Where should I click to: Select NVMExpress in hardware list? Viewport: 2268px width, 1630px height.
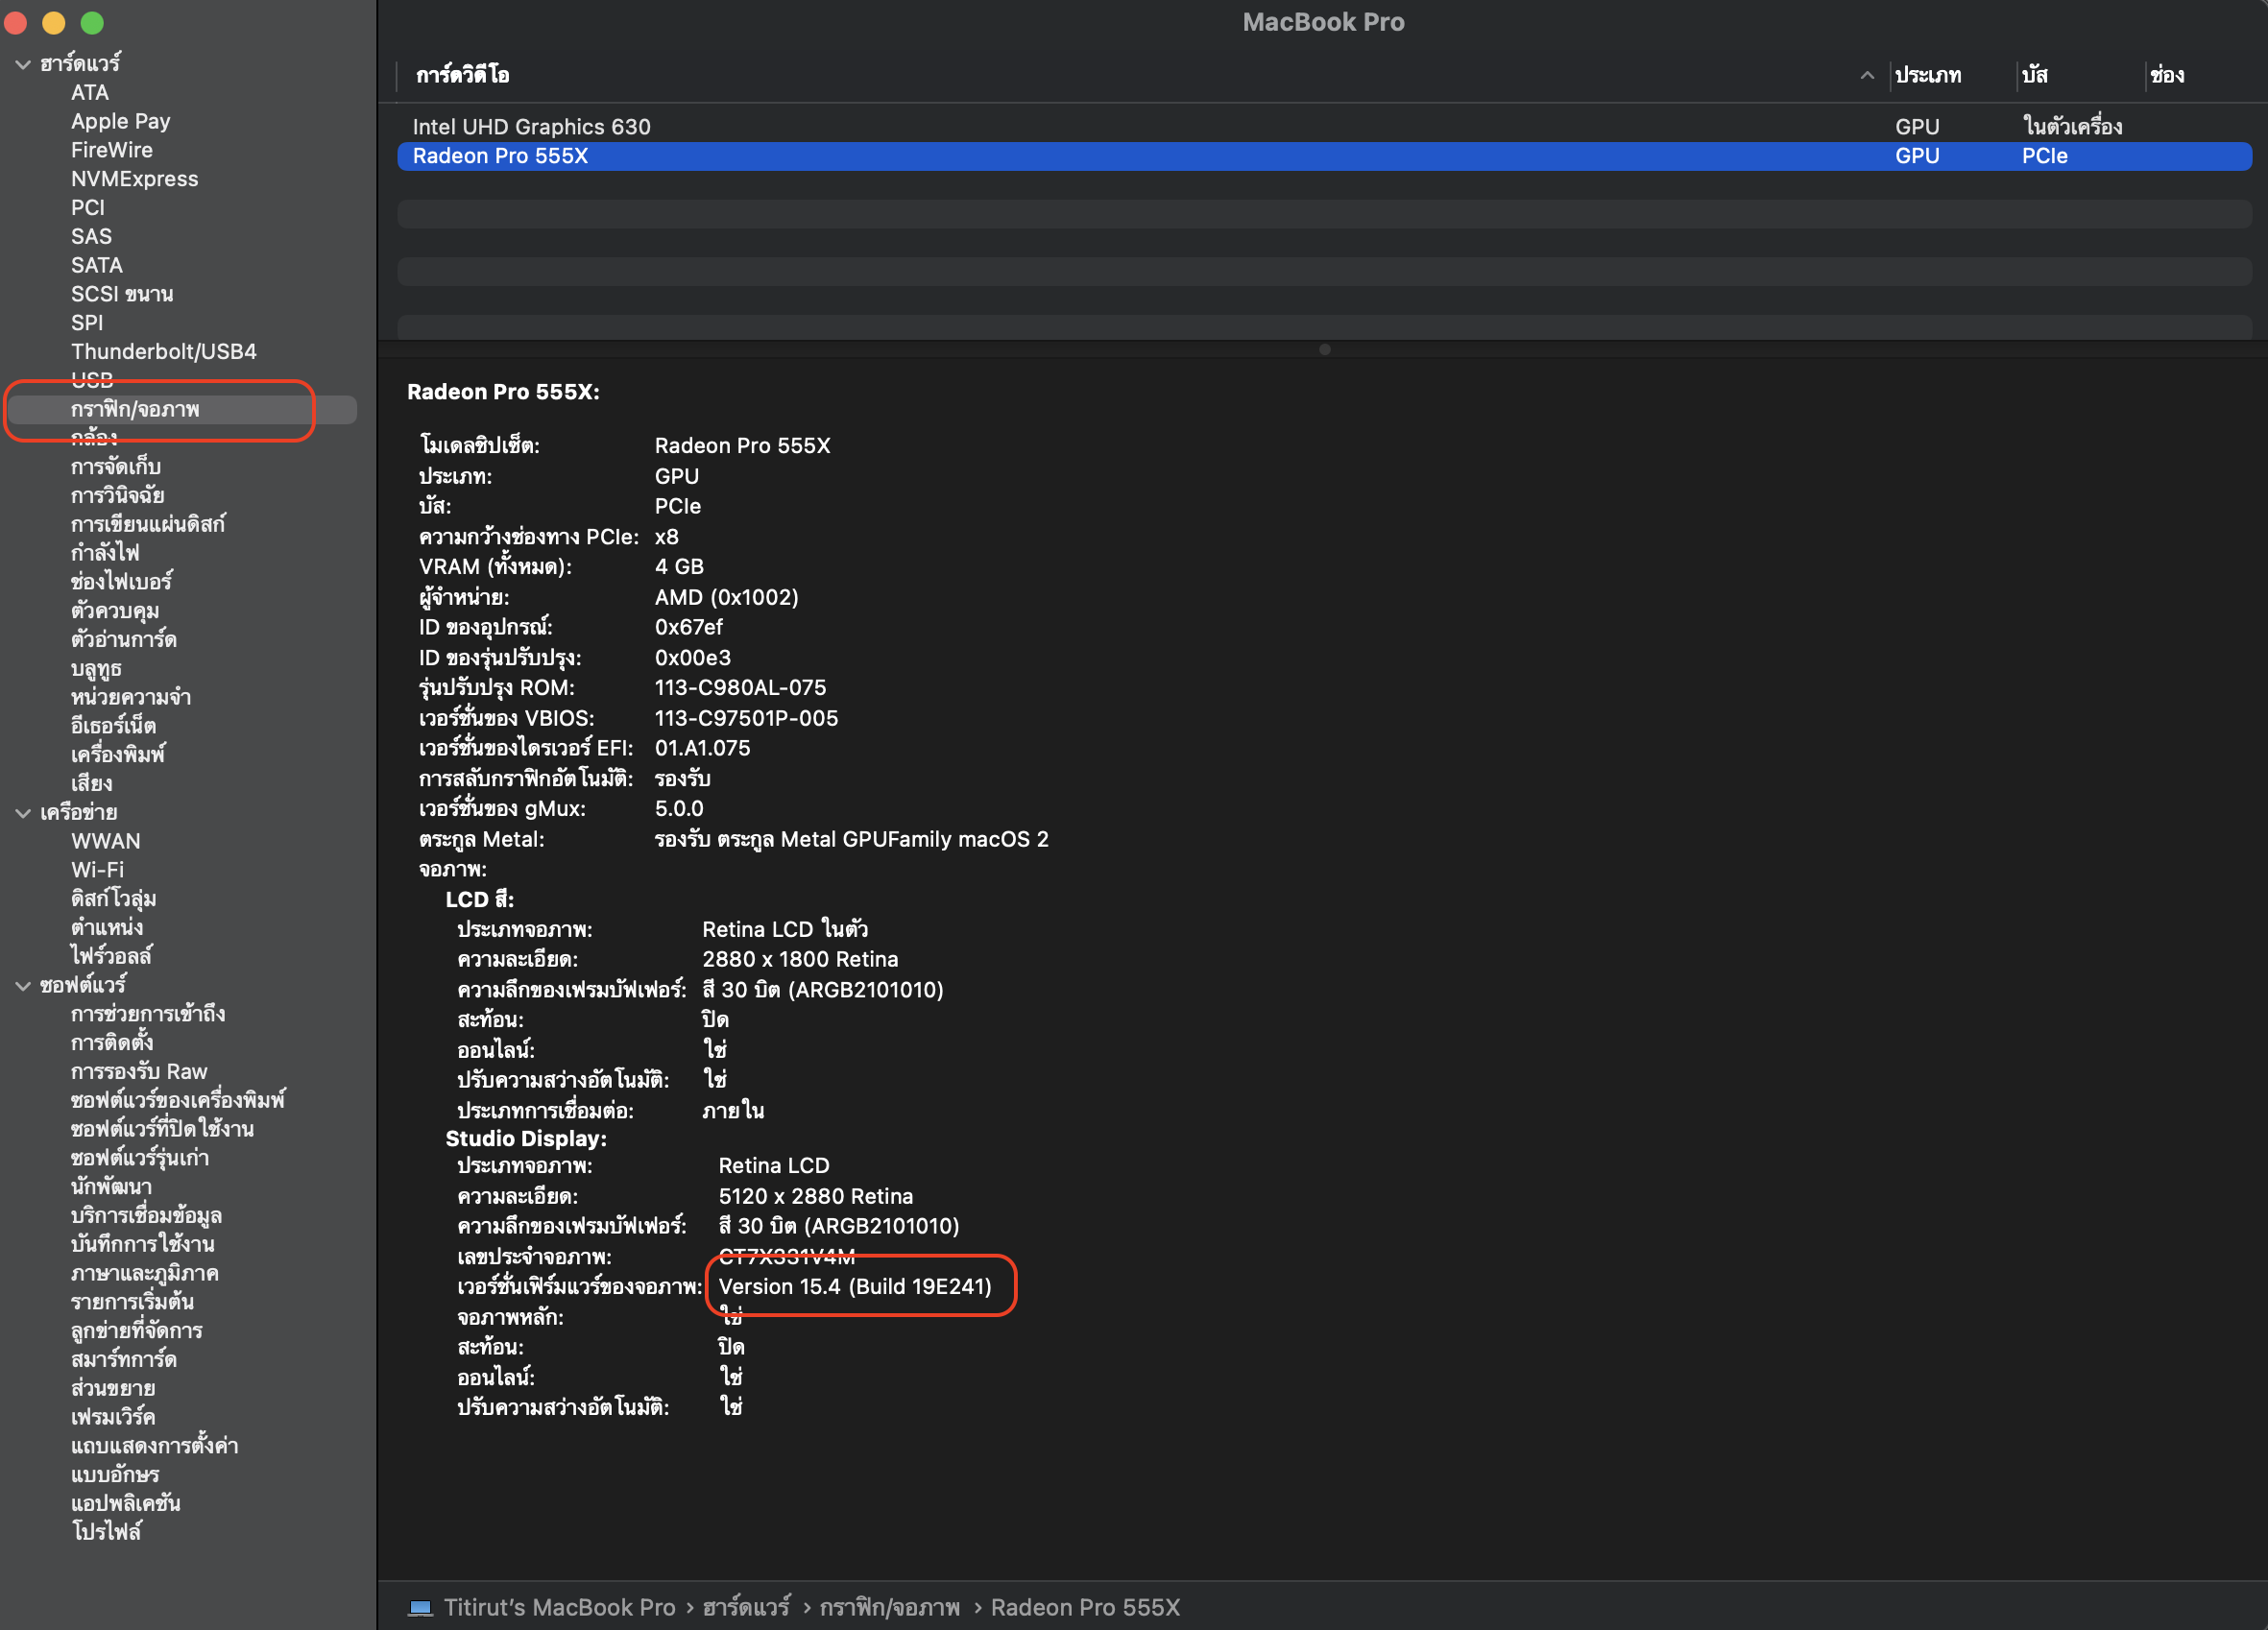(134, 179)
